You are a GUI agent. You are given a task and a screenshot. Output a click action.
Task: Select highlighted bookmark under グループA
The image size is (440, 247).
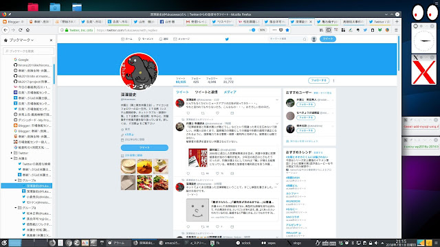click(27, 186)
